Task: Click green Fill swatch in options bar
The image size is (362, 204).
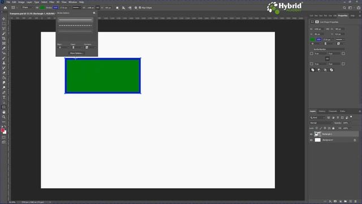Action: pyautogui.click(x=42, y=7)
